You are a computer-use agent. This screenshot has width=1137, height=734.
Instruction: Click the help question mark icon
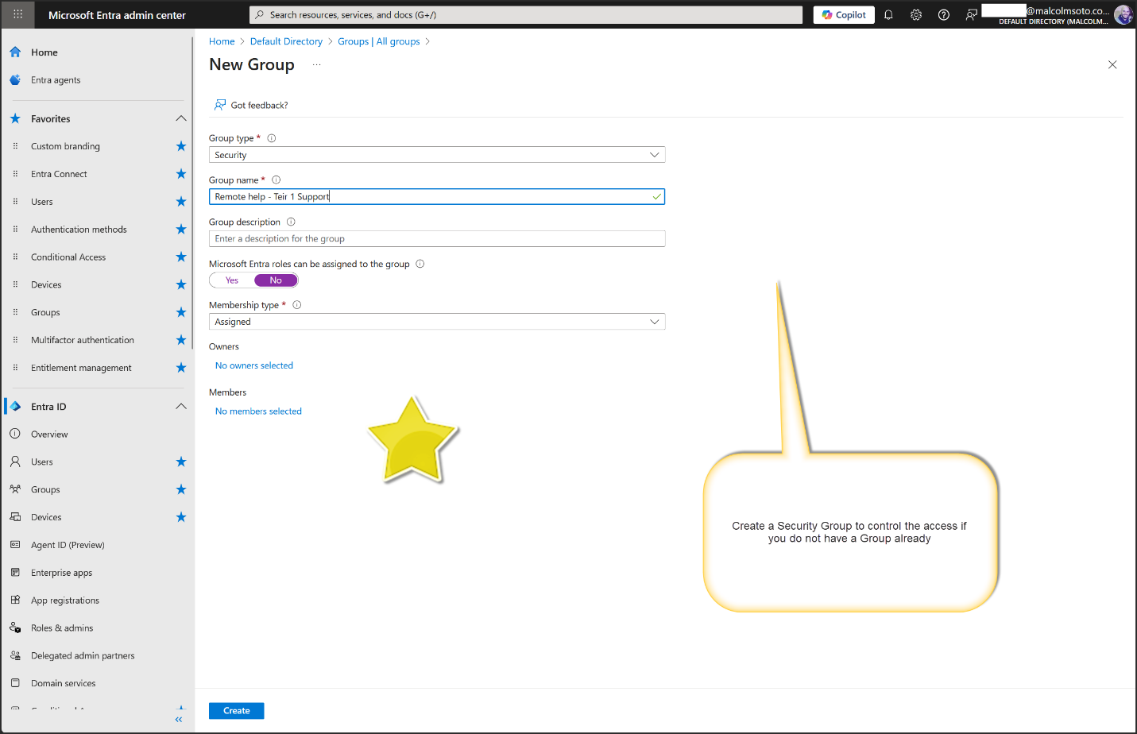(944, 15)
